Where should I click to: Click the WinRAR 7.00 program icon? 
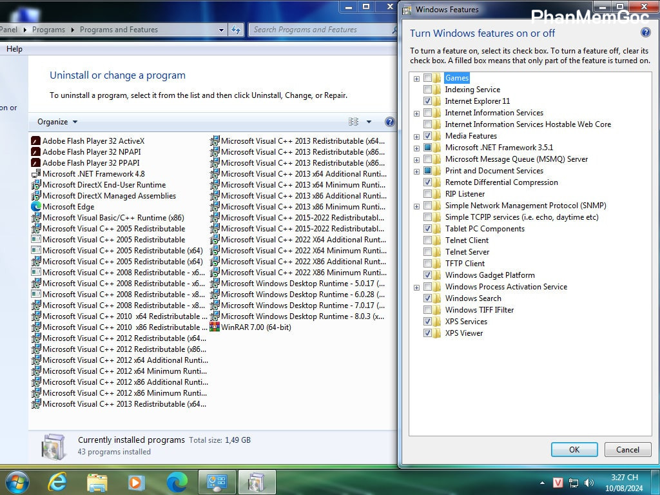coord(215,327)
